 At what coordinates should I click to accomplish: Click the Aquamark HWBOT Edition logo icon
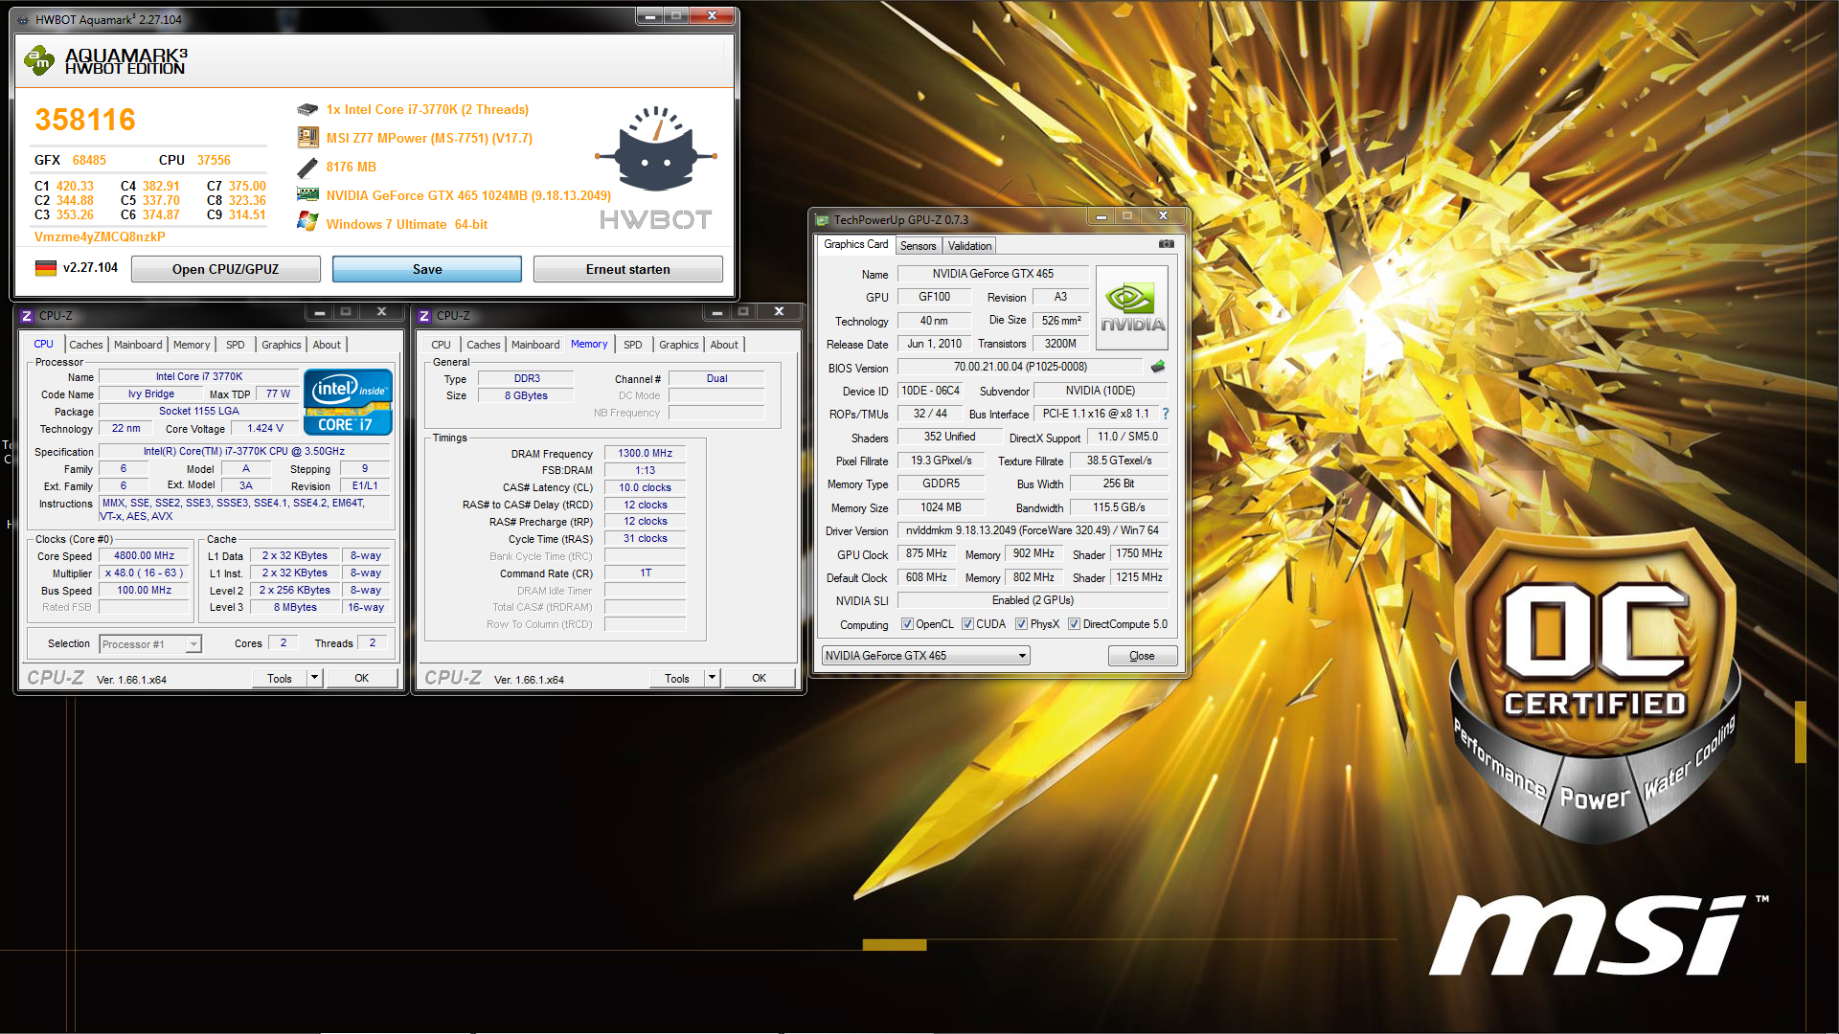pyautogui.click(x=39, y=61)
